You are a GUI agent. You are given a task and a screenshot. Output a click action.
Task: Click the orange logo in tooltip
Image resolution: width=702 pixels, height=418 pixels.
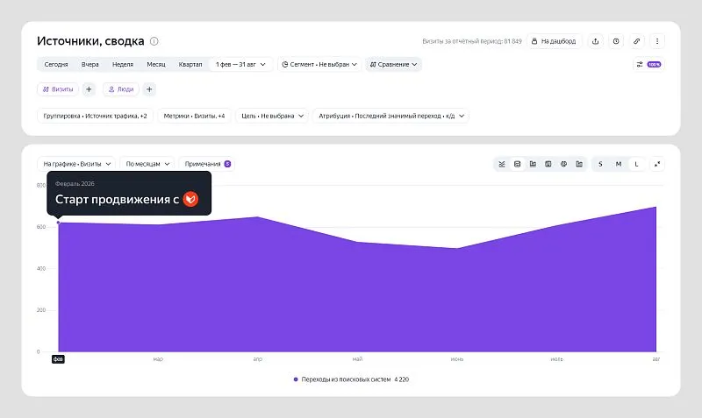[190, 199]
